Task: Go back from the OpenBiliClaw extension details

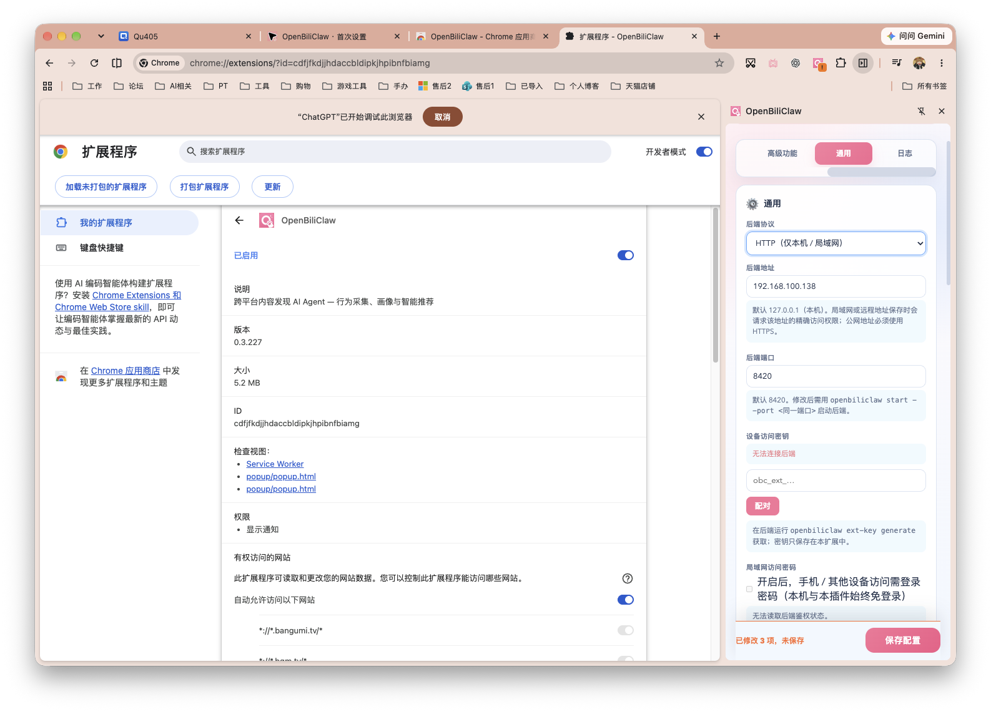Action: (x=239, y=220)
